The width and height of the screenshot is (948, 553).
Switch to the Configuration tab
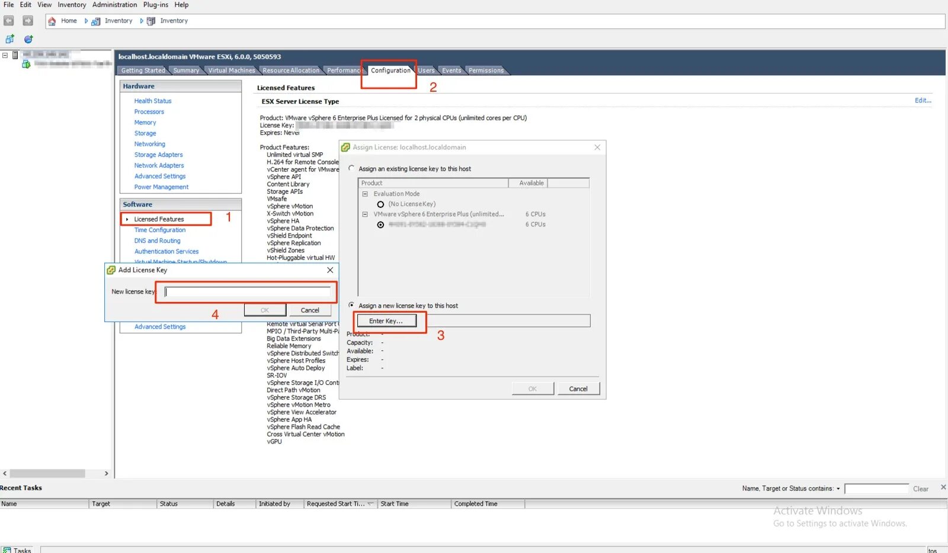click(x=390, y=70)
